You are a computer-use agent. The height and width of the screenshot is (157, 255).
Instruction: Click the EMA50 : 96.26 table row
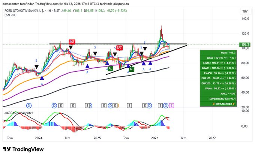pyautogui.click(x=218, y=73)
